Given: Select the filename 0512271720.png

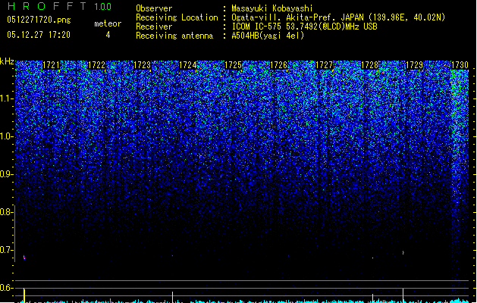Looking at the screenshot, I should coord(39,20).
